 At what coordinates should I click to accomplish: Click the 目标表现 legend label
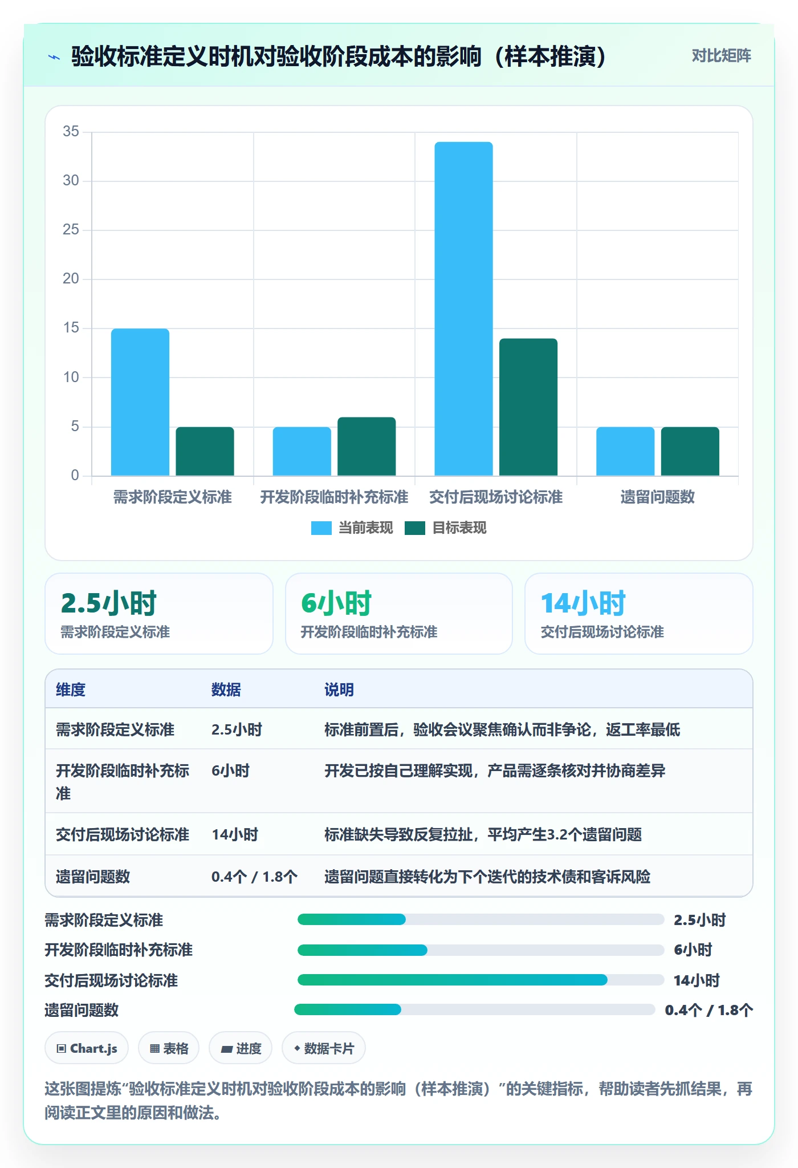459,528
